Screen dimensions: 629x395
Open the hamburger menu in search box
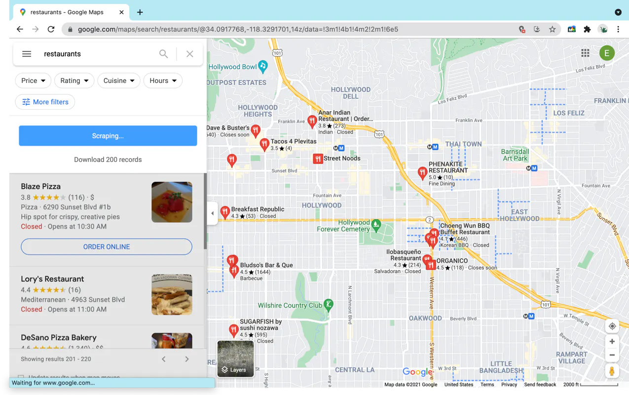(27, 54)
